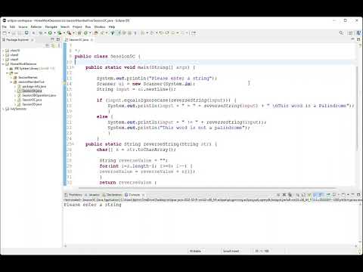Click the Save toolbar icon
Image resolution: width=363 pixels, height=272 pixels.
(x=14, y=33)
